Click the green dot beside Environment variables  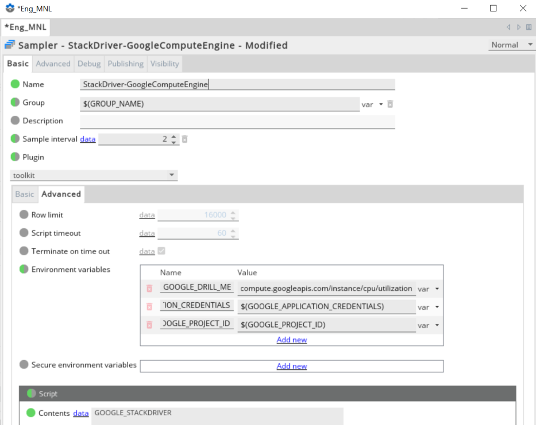pyautogui.click(x=24, y=269)
